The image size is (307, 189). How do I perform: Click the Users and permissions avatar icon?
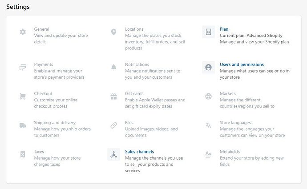point(208,68)
